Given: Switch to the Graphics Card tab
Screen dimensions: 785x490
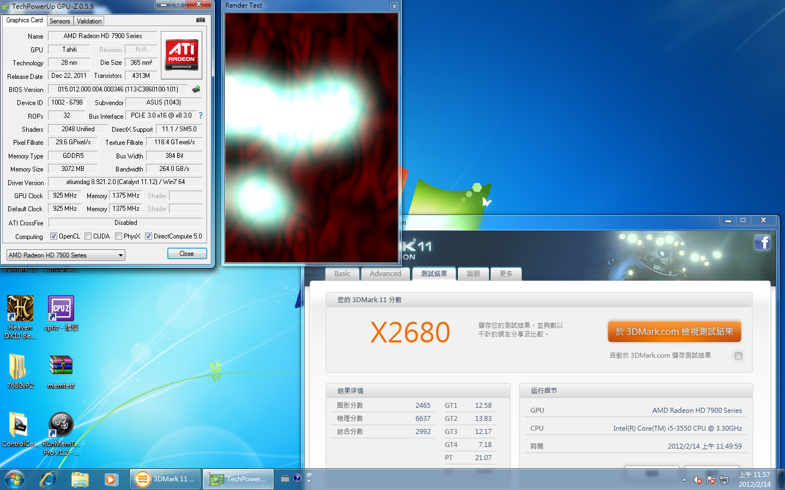Looking at the screenshot, I should click(x=25, y=20).
